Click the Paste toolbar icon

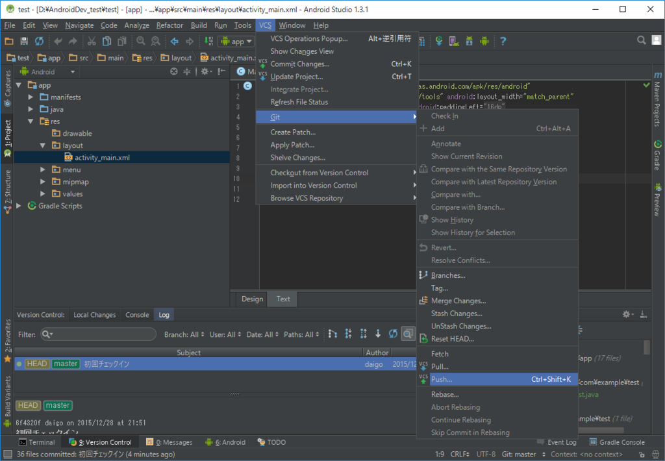122,41
